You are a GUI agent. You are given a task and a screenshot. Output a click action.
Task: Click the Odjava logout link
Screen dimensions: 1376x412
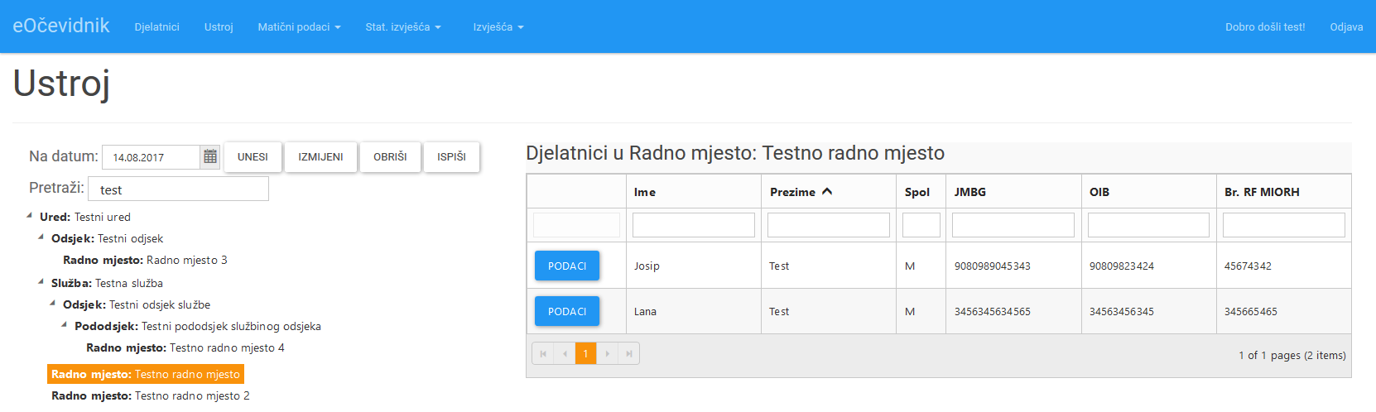click(1346, 26)
